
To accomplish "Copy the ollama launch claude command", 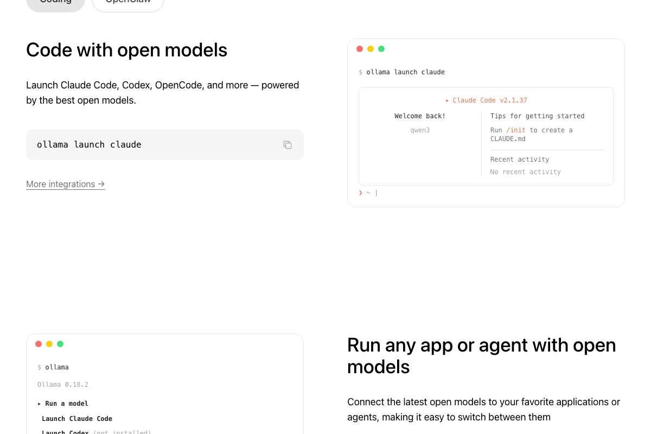I will click(x=288, y=145).
